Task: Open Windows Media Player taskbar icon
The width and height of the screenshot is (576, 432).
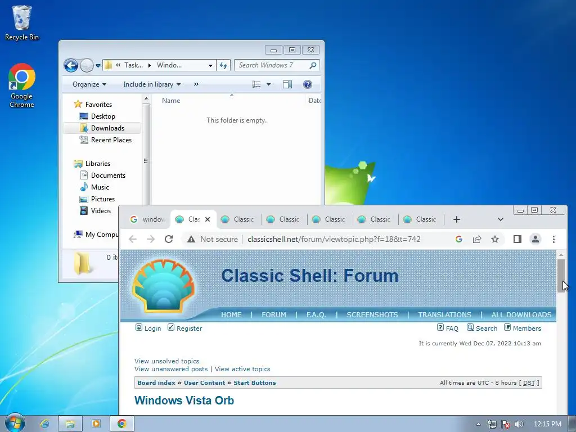Action: (96, 424)
